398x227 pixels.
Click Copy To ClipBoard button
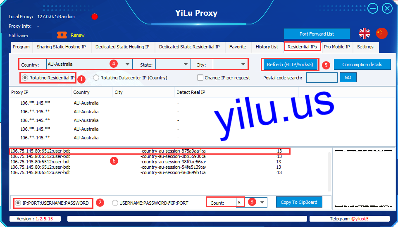(299, 202)
